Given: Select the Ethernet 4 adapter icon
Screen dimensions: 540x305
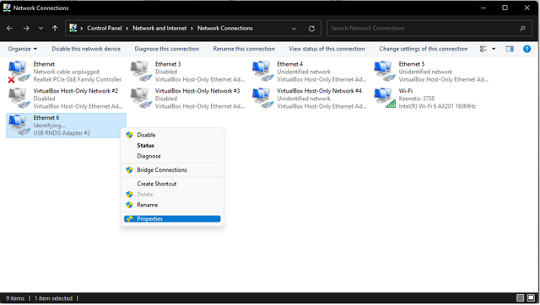Looking at the screenshot, I should tap(262, 71).
